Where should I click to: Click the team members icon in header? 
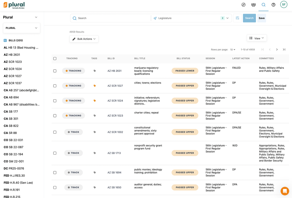[253, 5]
